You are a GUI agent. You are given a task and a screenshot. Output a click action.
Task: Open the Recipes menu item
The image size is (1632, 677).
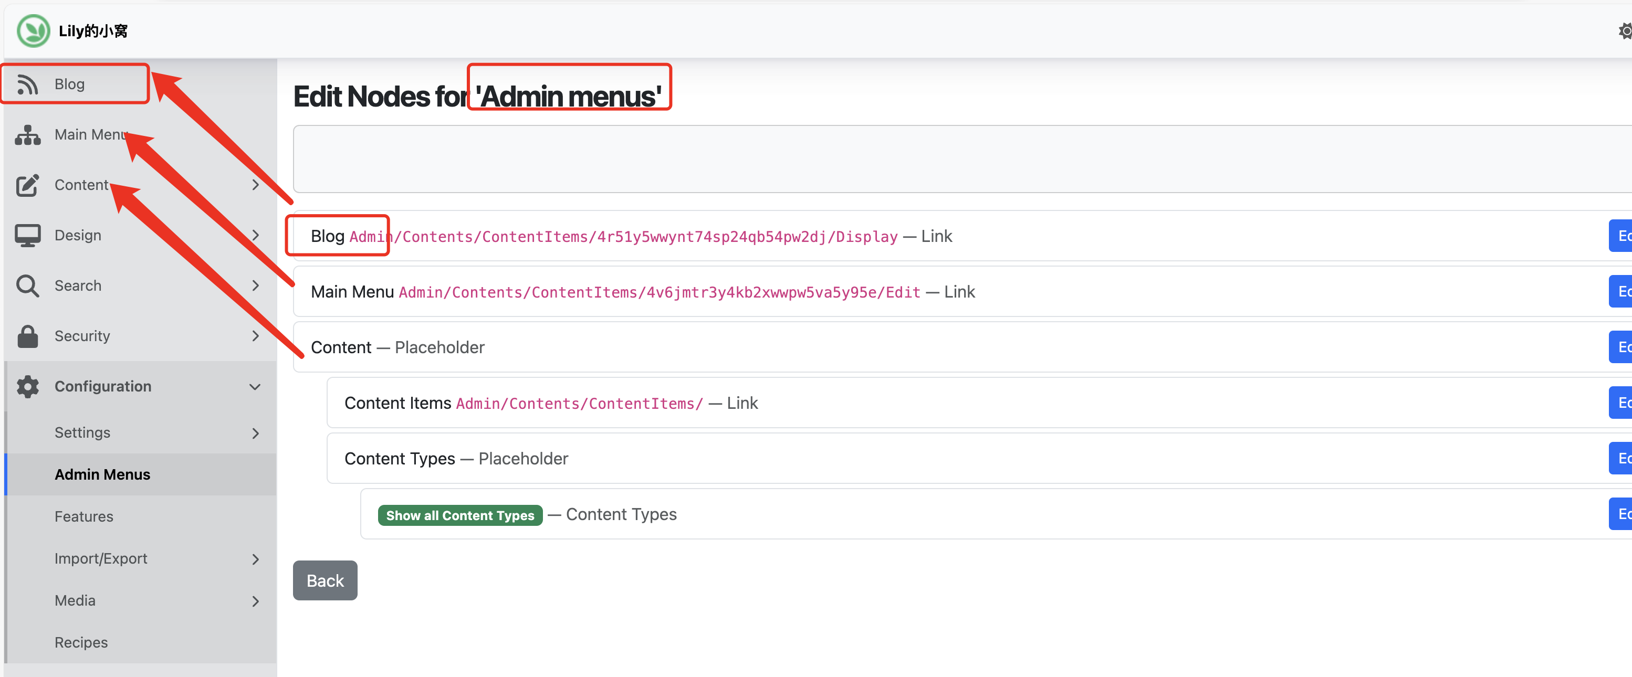(x=81, y=643)
